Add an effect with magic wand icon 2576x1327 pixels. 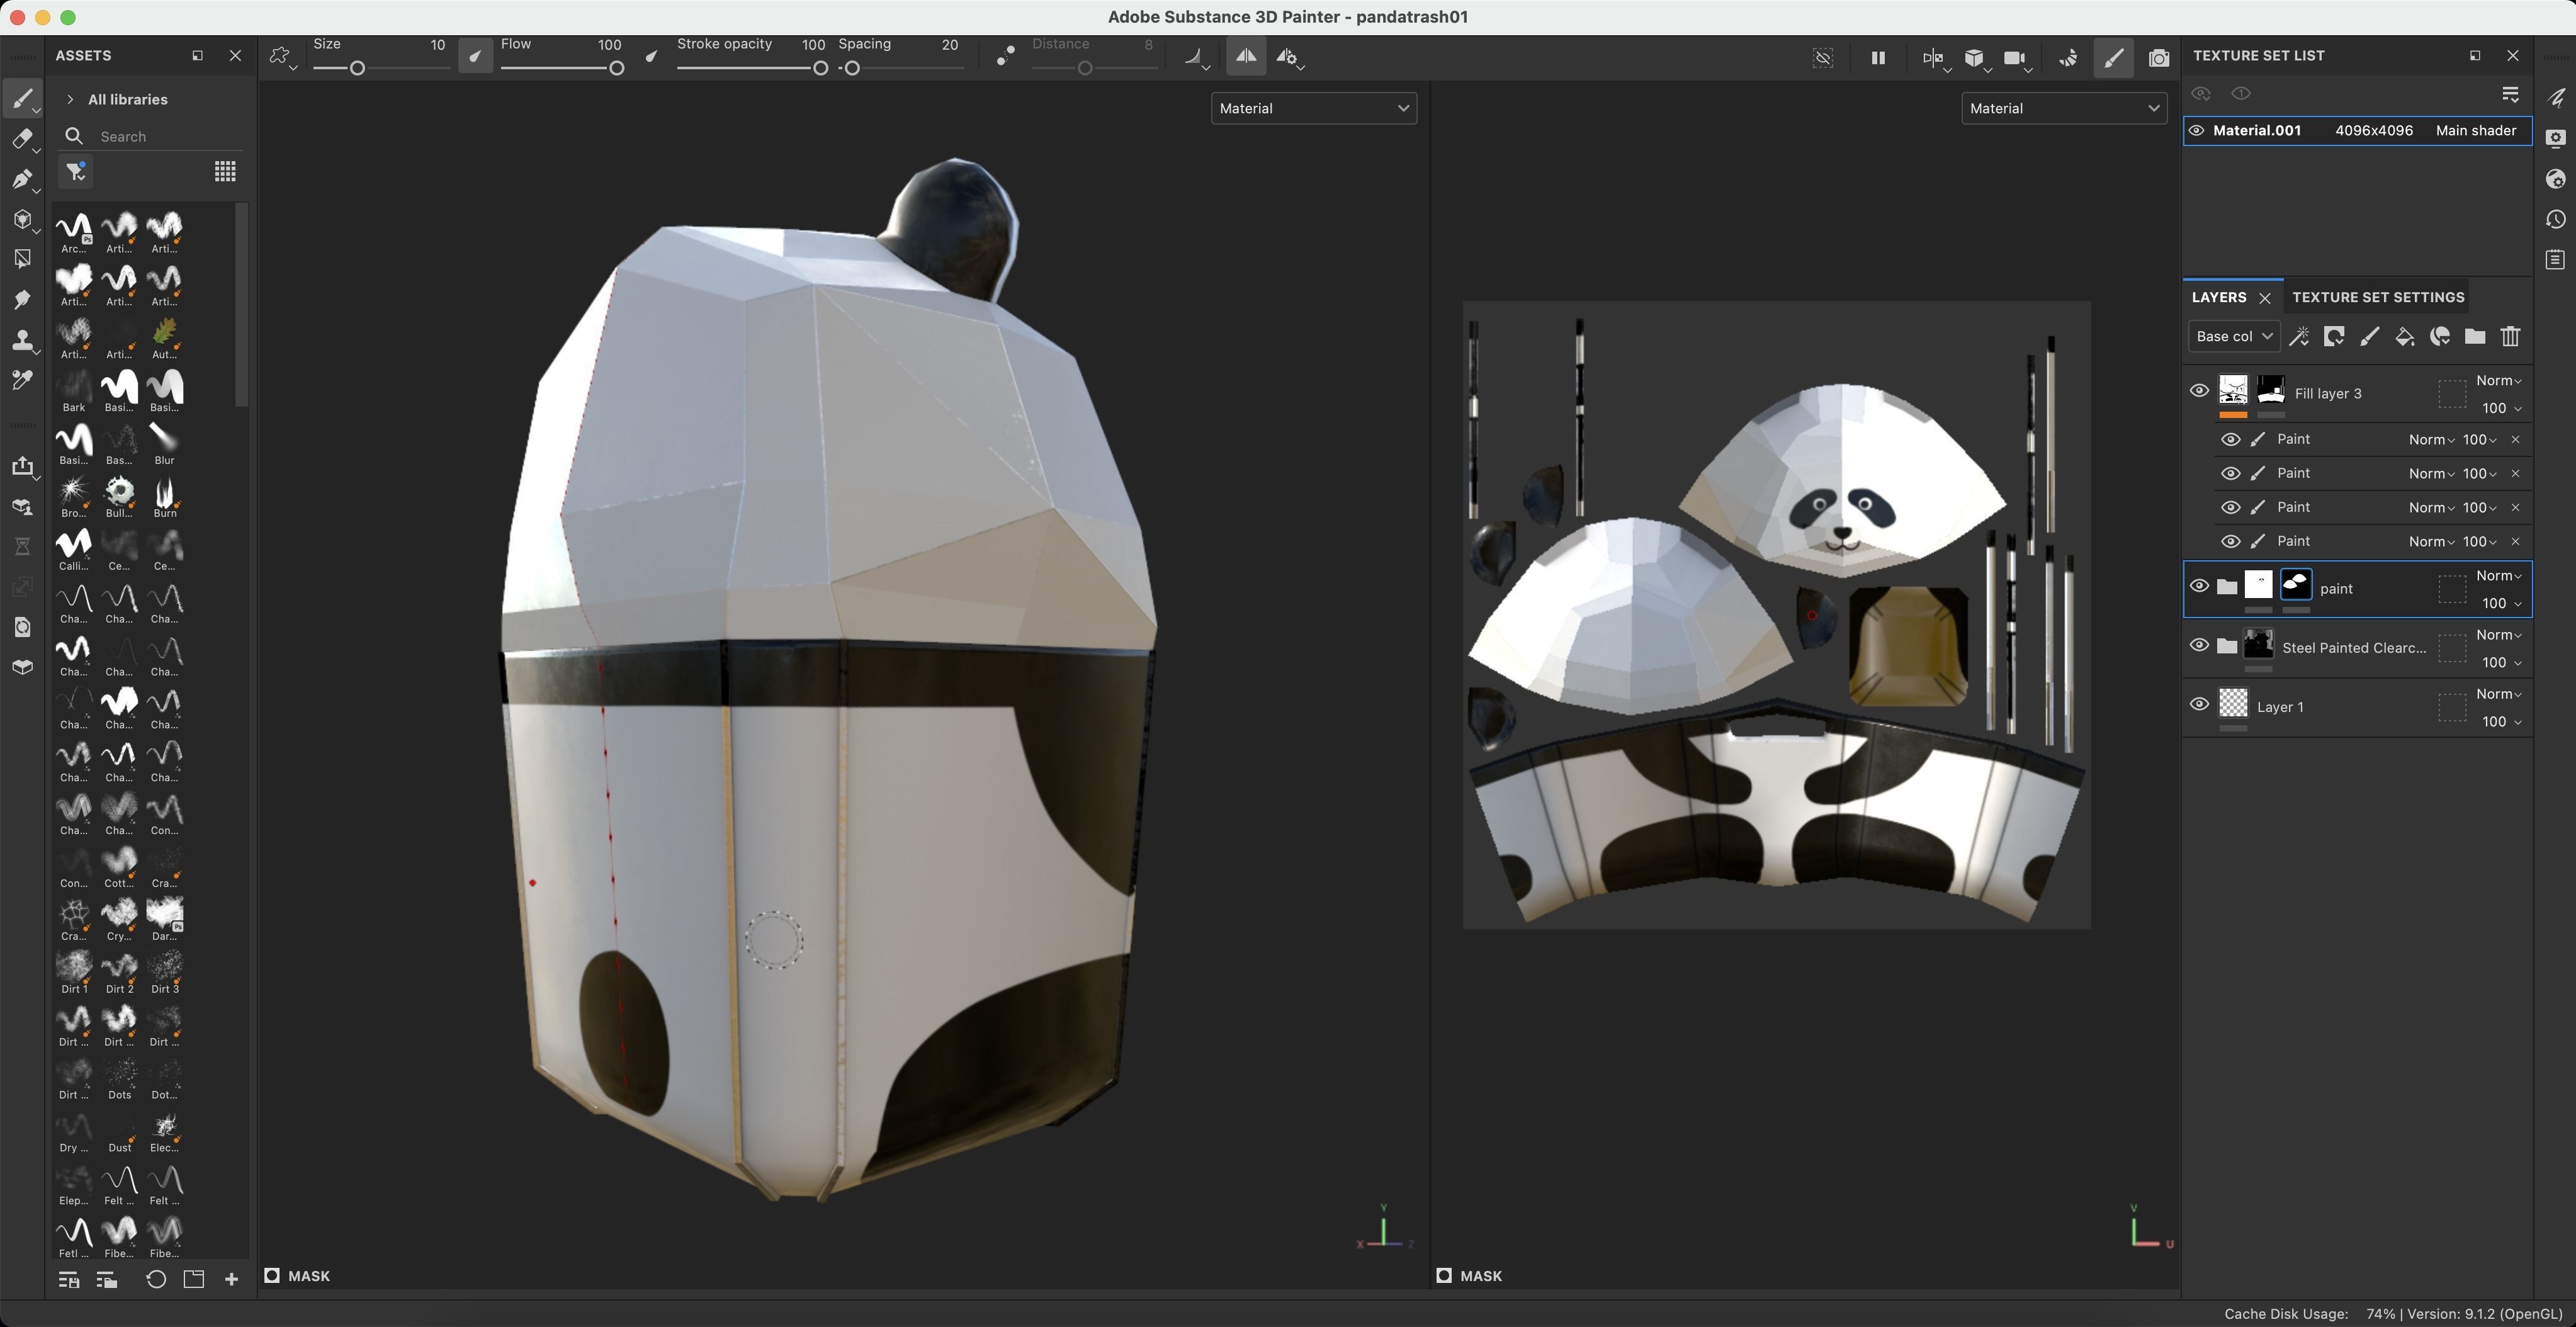pyautogui.click(x=2298, y=336)
